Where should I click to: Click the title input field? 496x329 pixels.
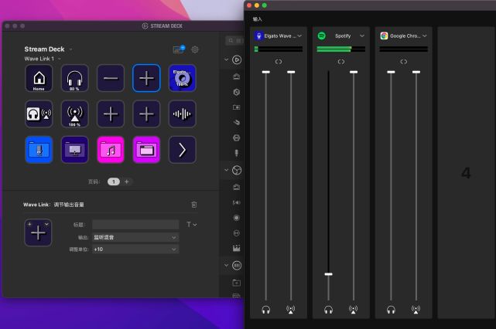(x=135, y=225)
